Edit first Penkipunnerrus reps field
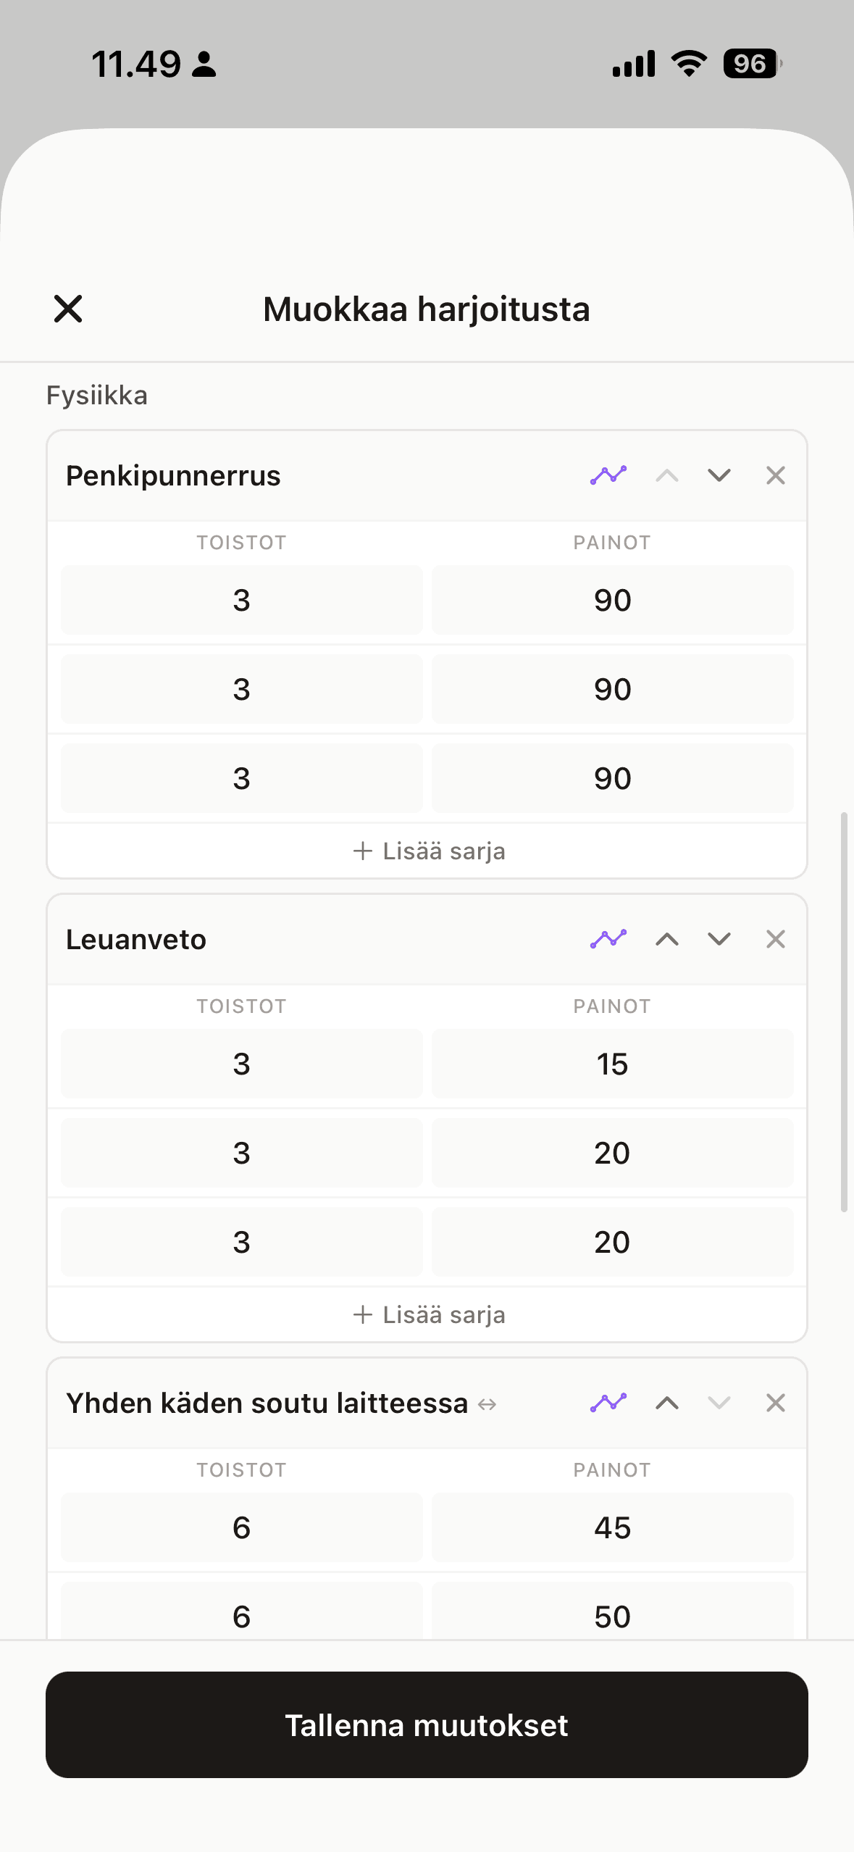 point(241,600)
